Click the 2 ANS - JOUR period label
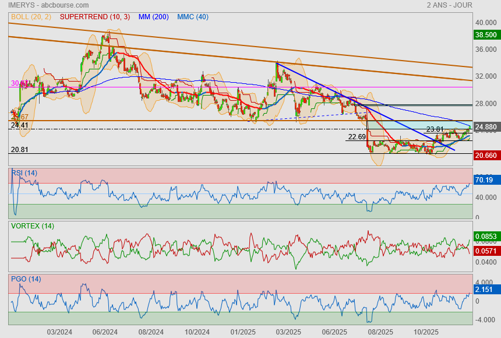Viewport: 501px width, 338px height. (449, 5)
